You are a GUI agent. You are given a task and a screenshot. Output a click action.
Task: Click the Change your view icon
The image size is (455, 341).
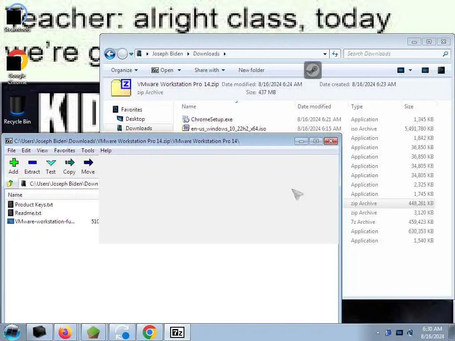pyautogui.click(x=401, y=70)
